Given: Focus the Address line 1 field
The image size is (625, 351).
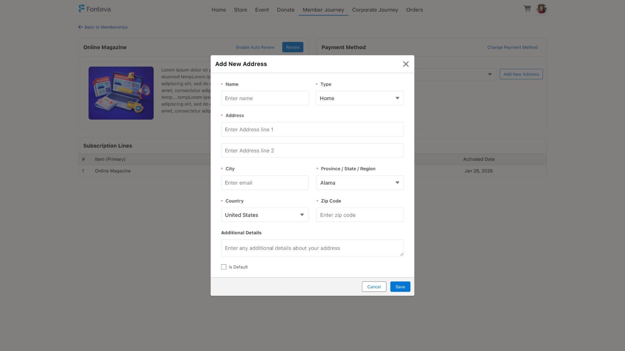Looking at the screenshot, I should 312,129.
